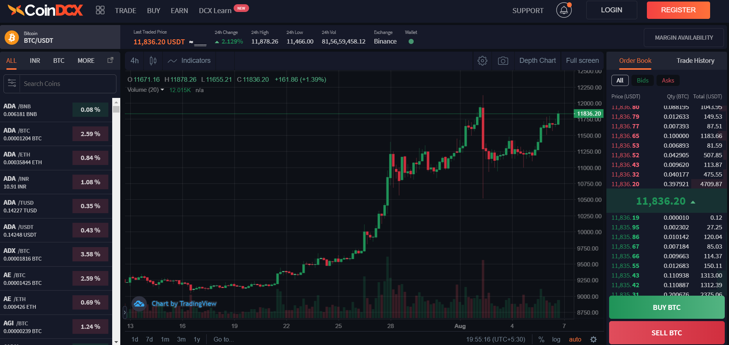Toggle percent scale on chart
Viewport: 729px width, 345px height.
point(541,339)
